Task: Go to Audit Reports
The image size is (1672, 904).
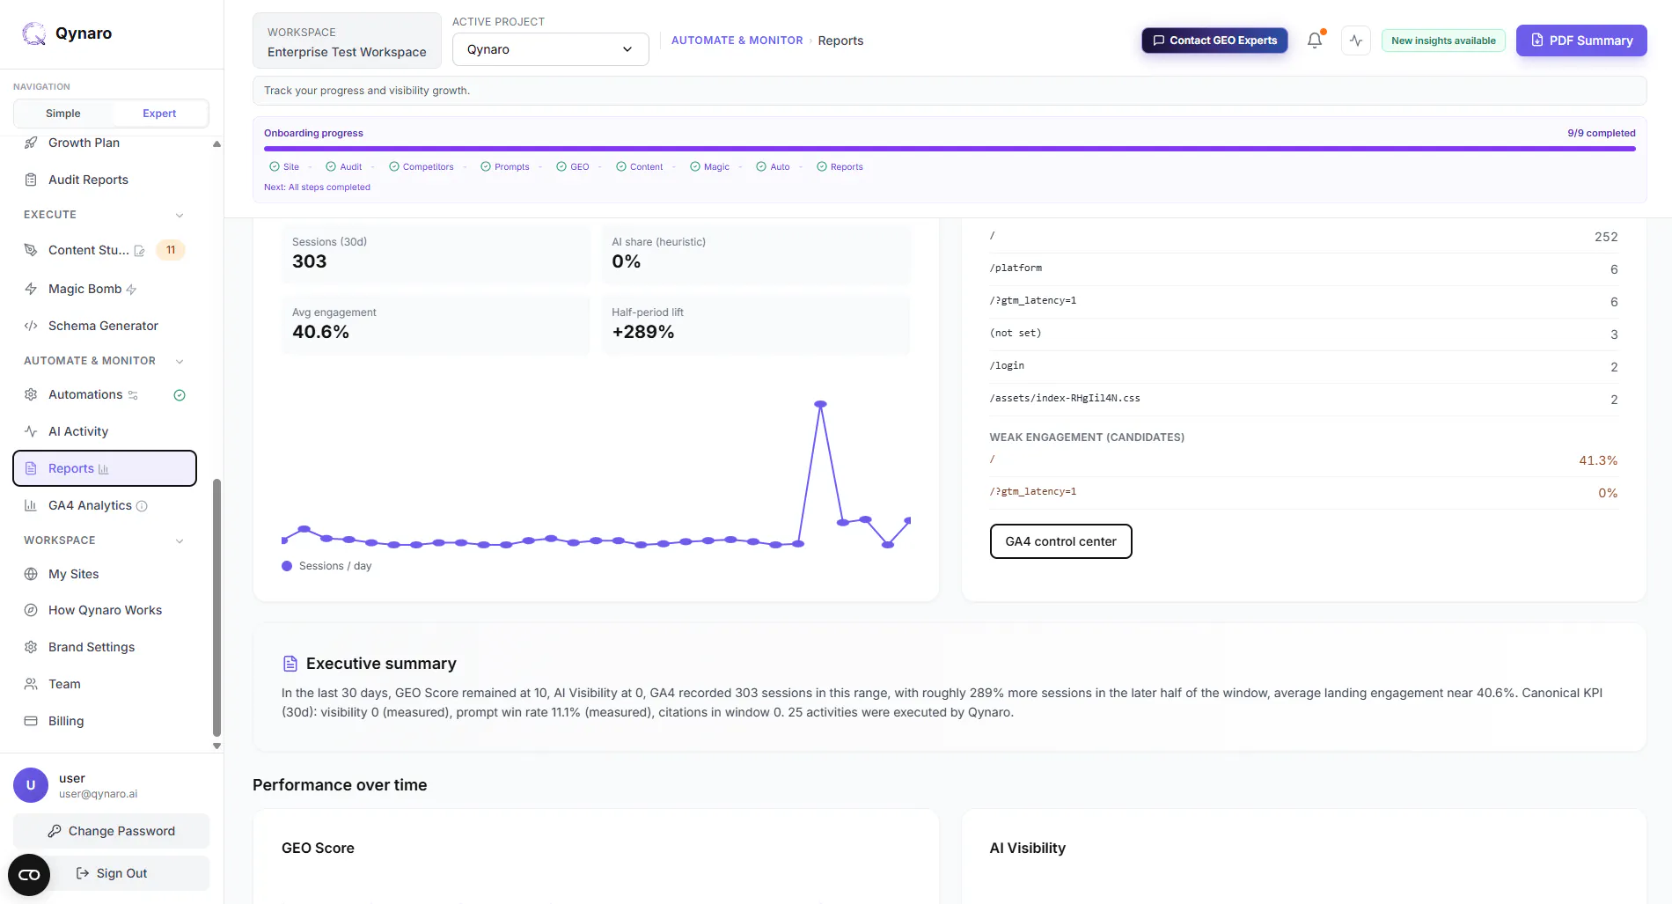Action: click(105, 180)
